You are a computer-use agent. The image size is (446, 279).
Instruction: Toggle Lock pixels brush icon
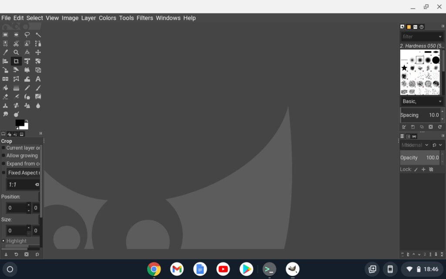(x=416, y=170)
